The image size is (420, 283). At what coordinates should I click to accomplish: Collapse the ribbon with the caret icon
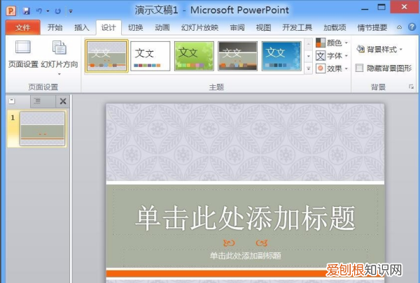tap(400, 27)
